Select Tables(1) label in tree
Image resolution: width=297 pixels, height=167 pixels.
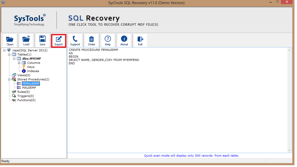coord(24,54)
